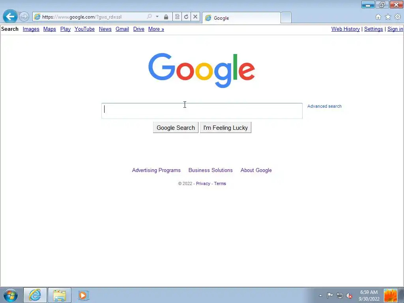Image resolution: width=404 pixels, height=303 pixels.
Task: Restore down the browser window
Action: coord(382,5)
